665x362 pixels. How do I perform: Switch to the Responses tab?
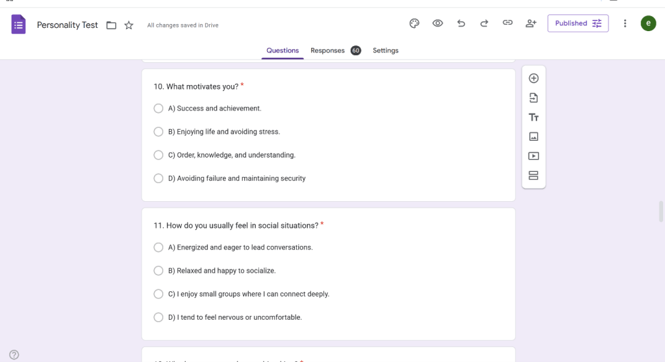tap(327, 51)
